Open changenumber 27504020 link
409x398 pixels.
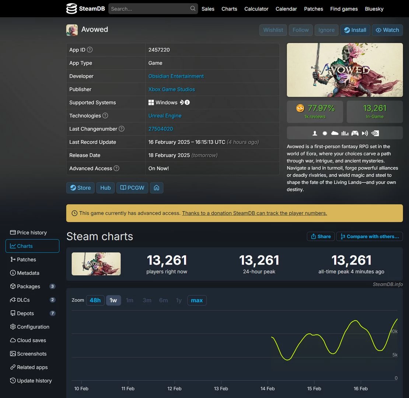pyautogui.click(x=161, y=129)
